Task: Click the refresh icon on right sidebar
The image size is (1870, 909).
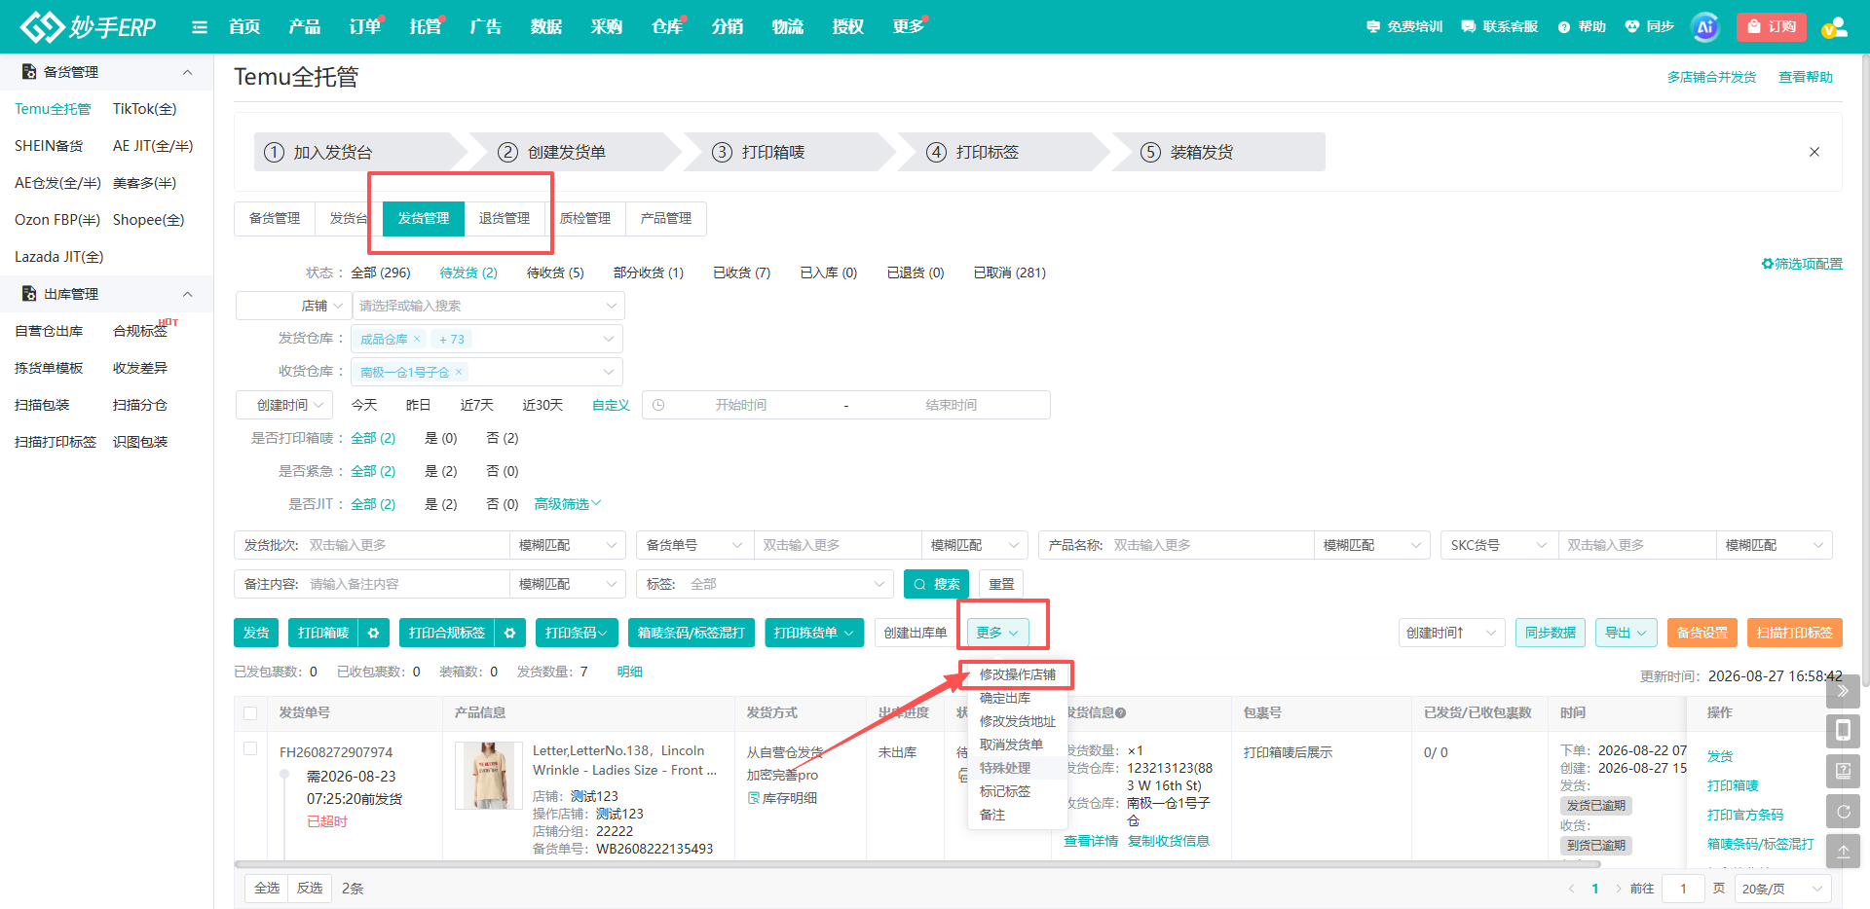Action: [x=1843, y=811]
